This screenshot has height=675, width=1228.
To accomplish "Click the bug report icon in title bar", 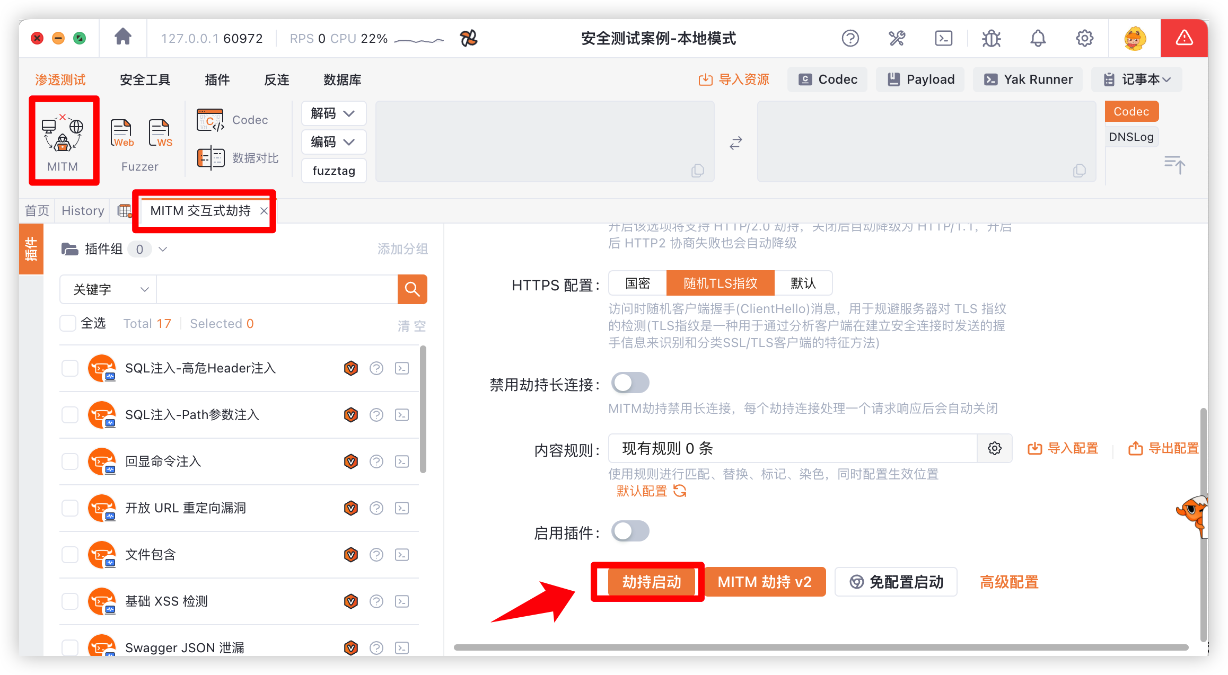I will [x=990, y=38].
